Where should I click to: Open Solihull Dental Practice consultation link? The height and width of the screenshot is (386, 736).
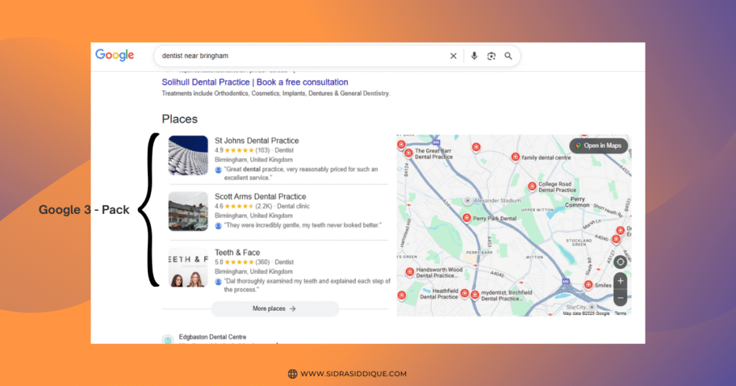click(x=255, y=82)
